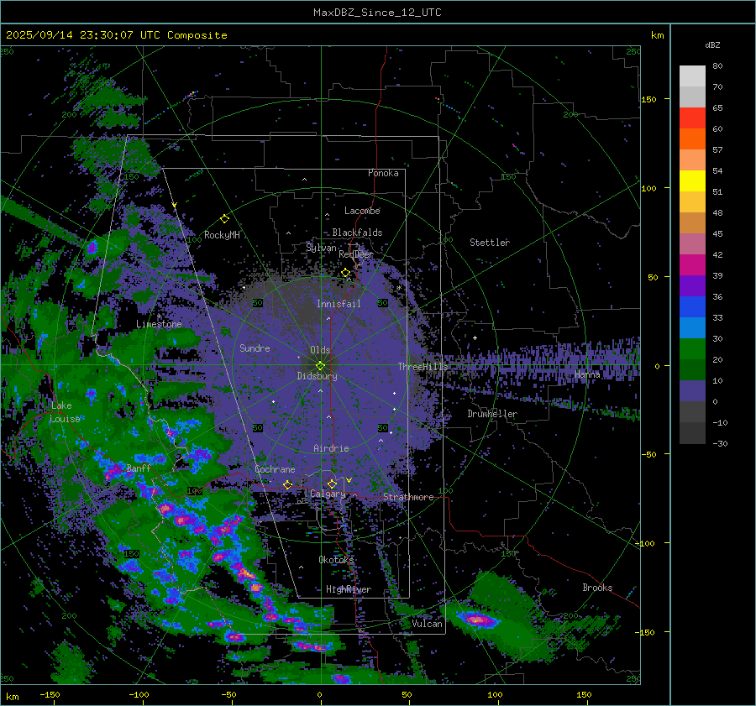The height and width of the screenshot is (706, 756).
Task: Click the Lacombe label on the map
Action: [362, 211]
